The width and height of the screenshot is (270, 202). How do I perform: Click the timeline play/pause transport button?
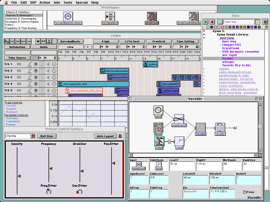pos(7,41)
